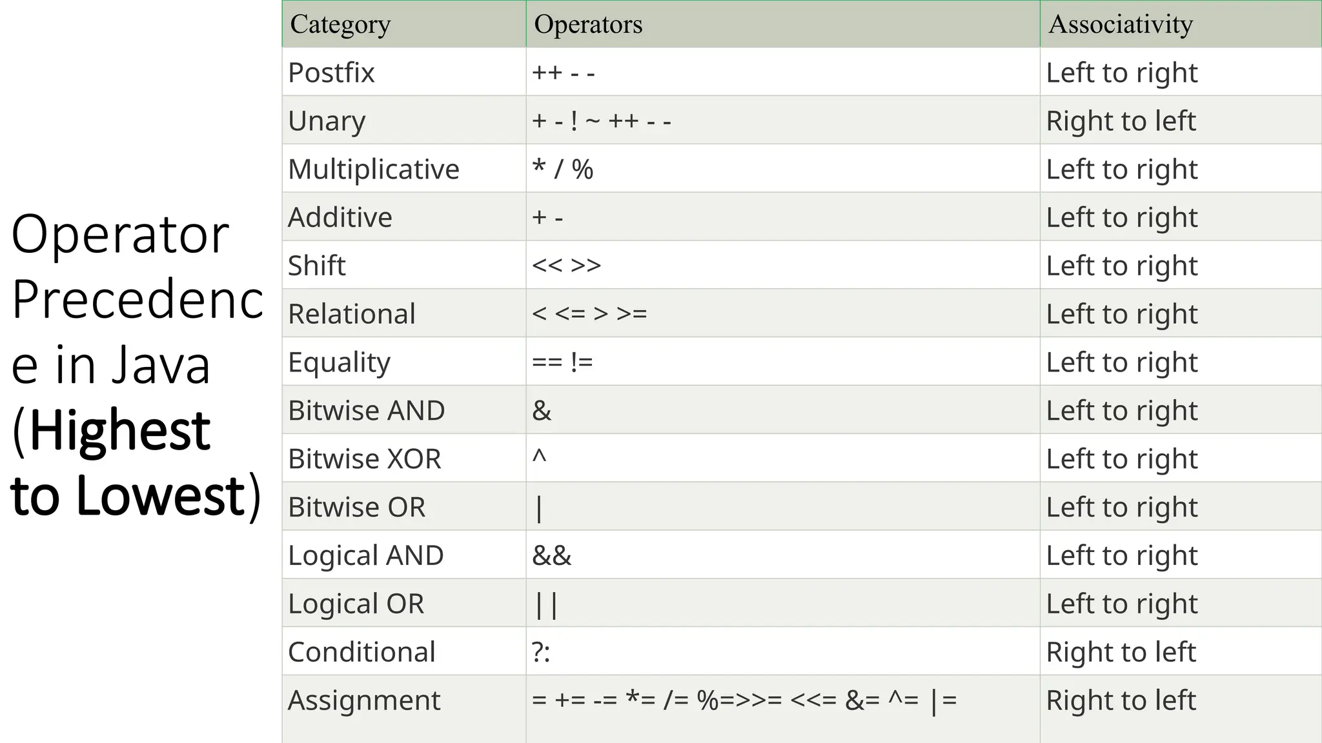The image size is (1322, 743).
Task: Select the Logical OR row label
Action: tap(356, 604)
